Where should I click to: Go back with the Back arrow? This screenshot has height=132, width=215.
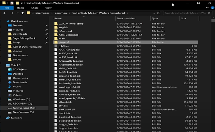5,13
